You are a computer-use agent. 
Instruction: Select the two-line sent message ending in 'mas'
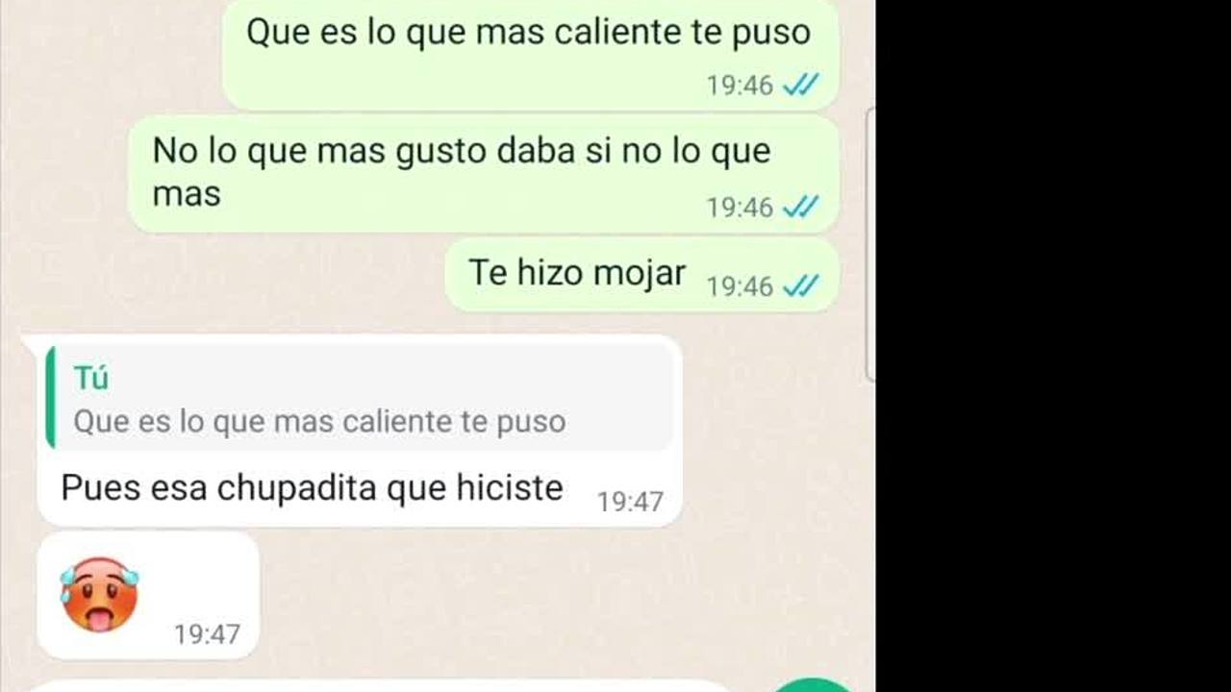point(484,174)
